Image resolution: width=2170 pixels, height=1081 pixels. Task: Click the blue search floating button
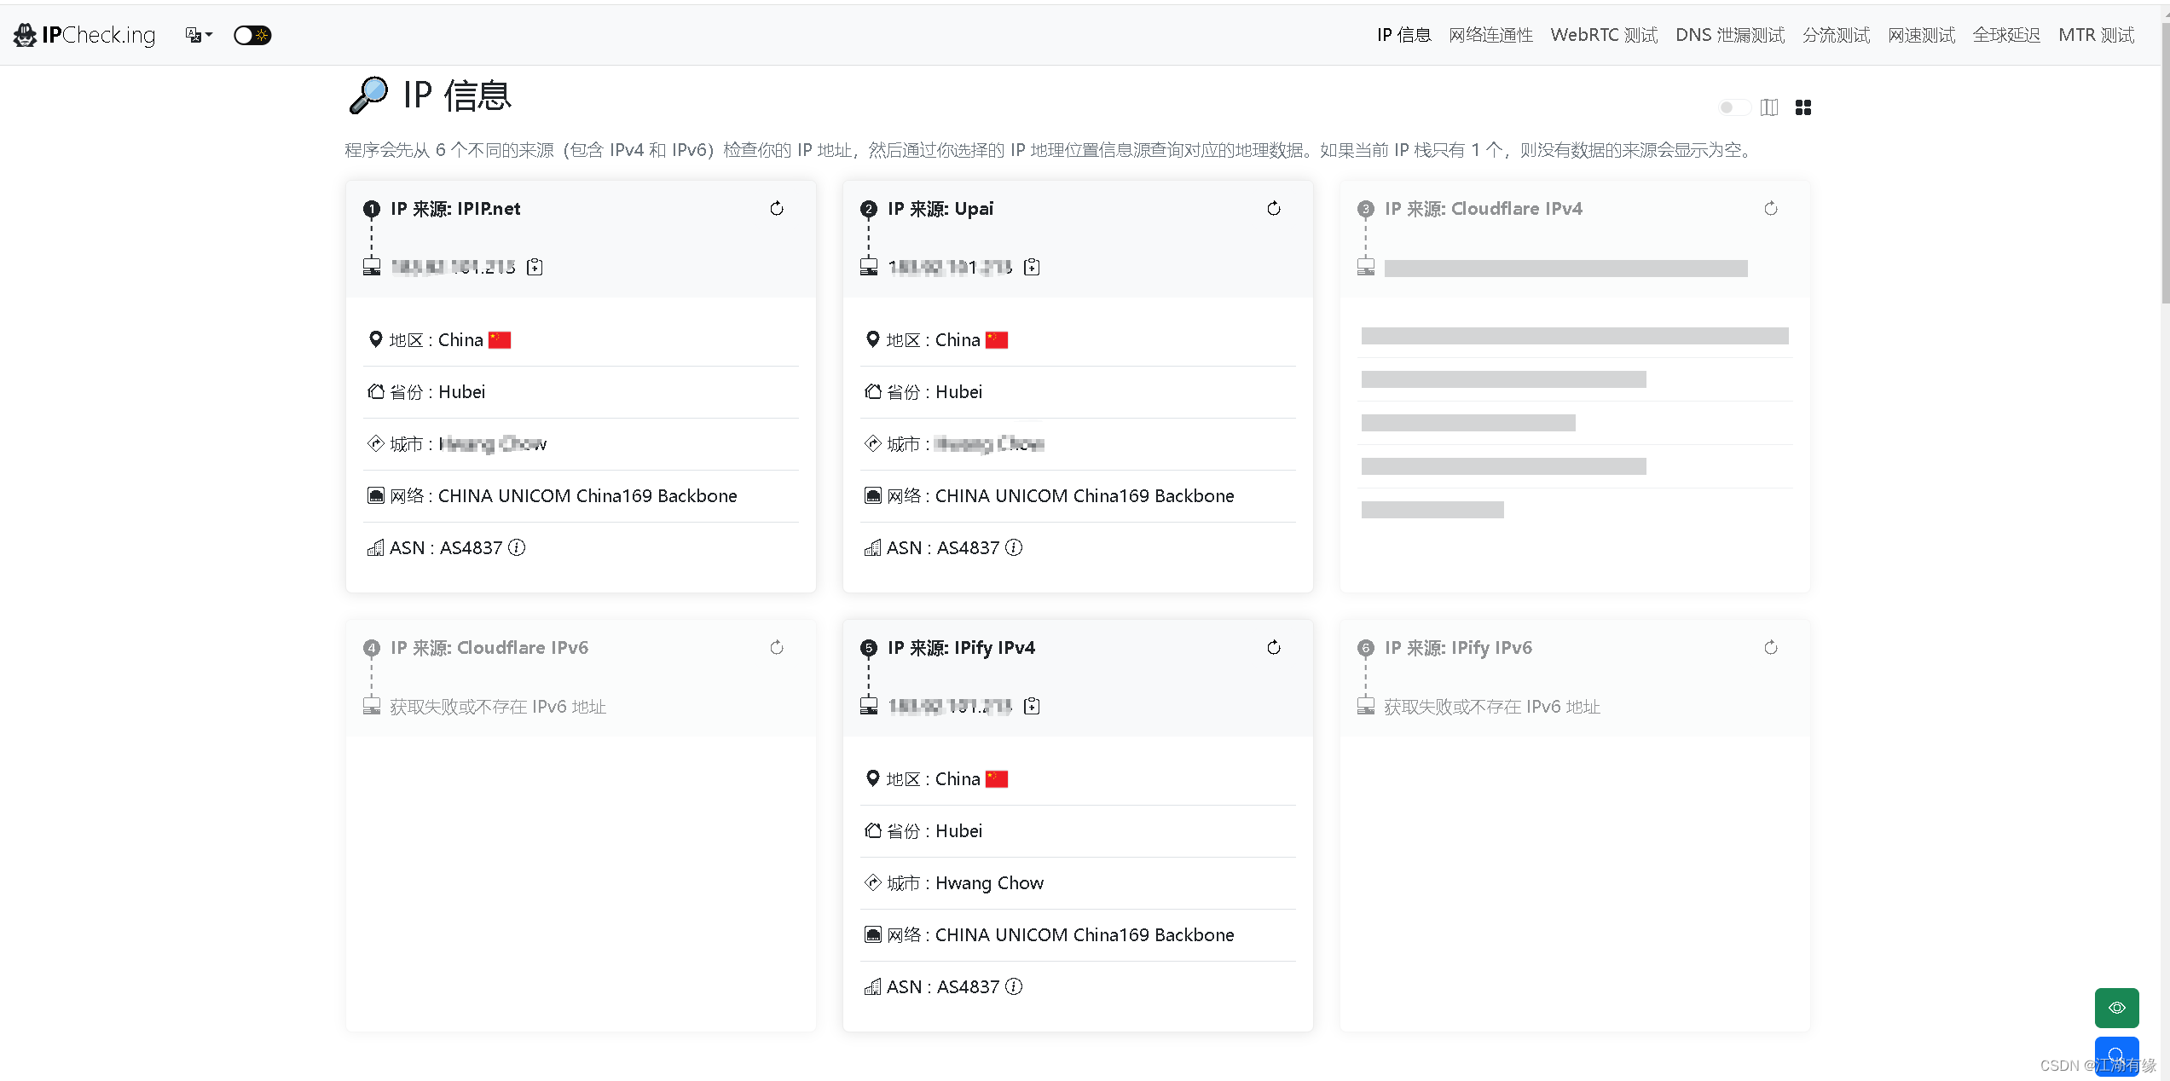[x=2116, y=1055]
